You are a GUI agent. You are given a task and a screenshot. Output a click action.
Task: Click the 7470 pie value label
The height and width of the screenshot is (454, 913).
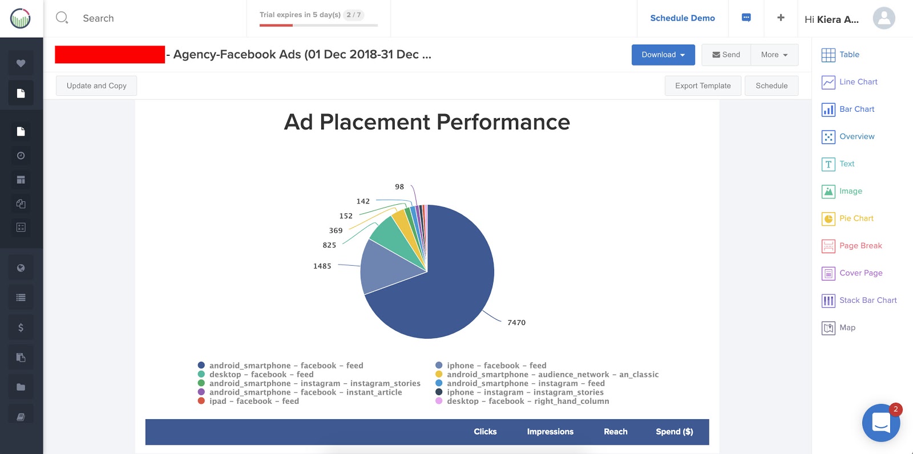516,323
